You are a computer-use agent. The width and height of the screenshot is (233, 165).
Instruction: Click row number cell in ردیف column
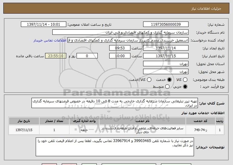pos(220,130)
